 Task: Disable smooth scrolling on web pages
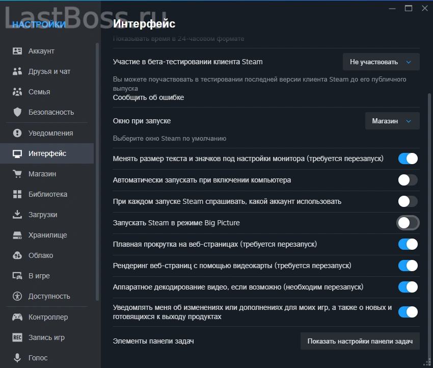408,244
